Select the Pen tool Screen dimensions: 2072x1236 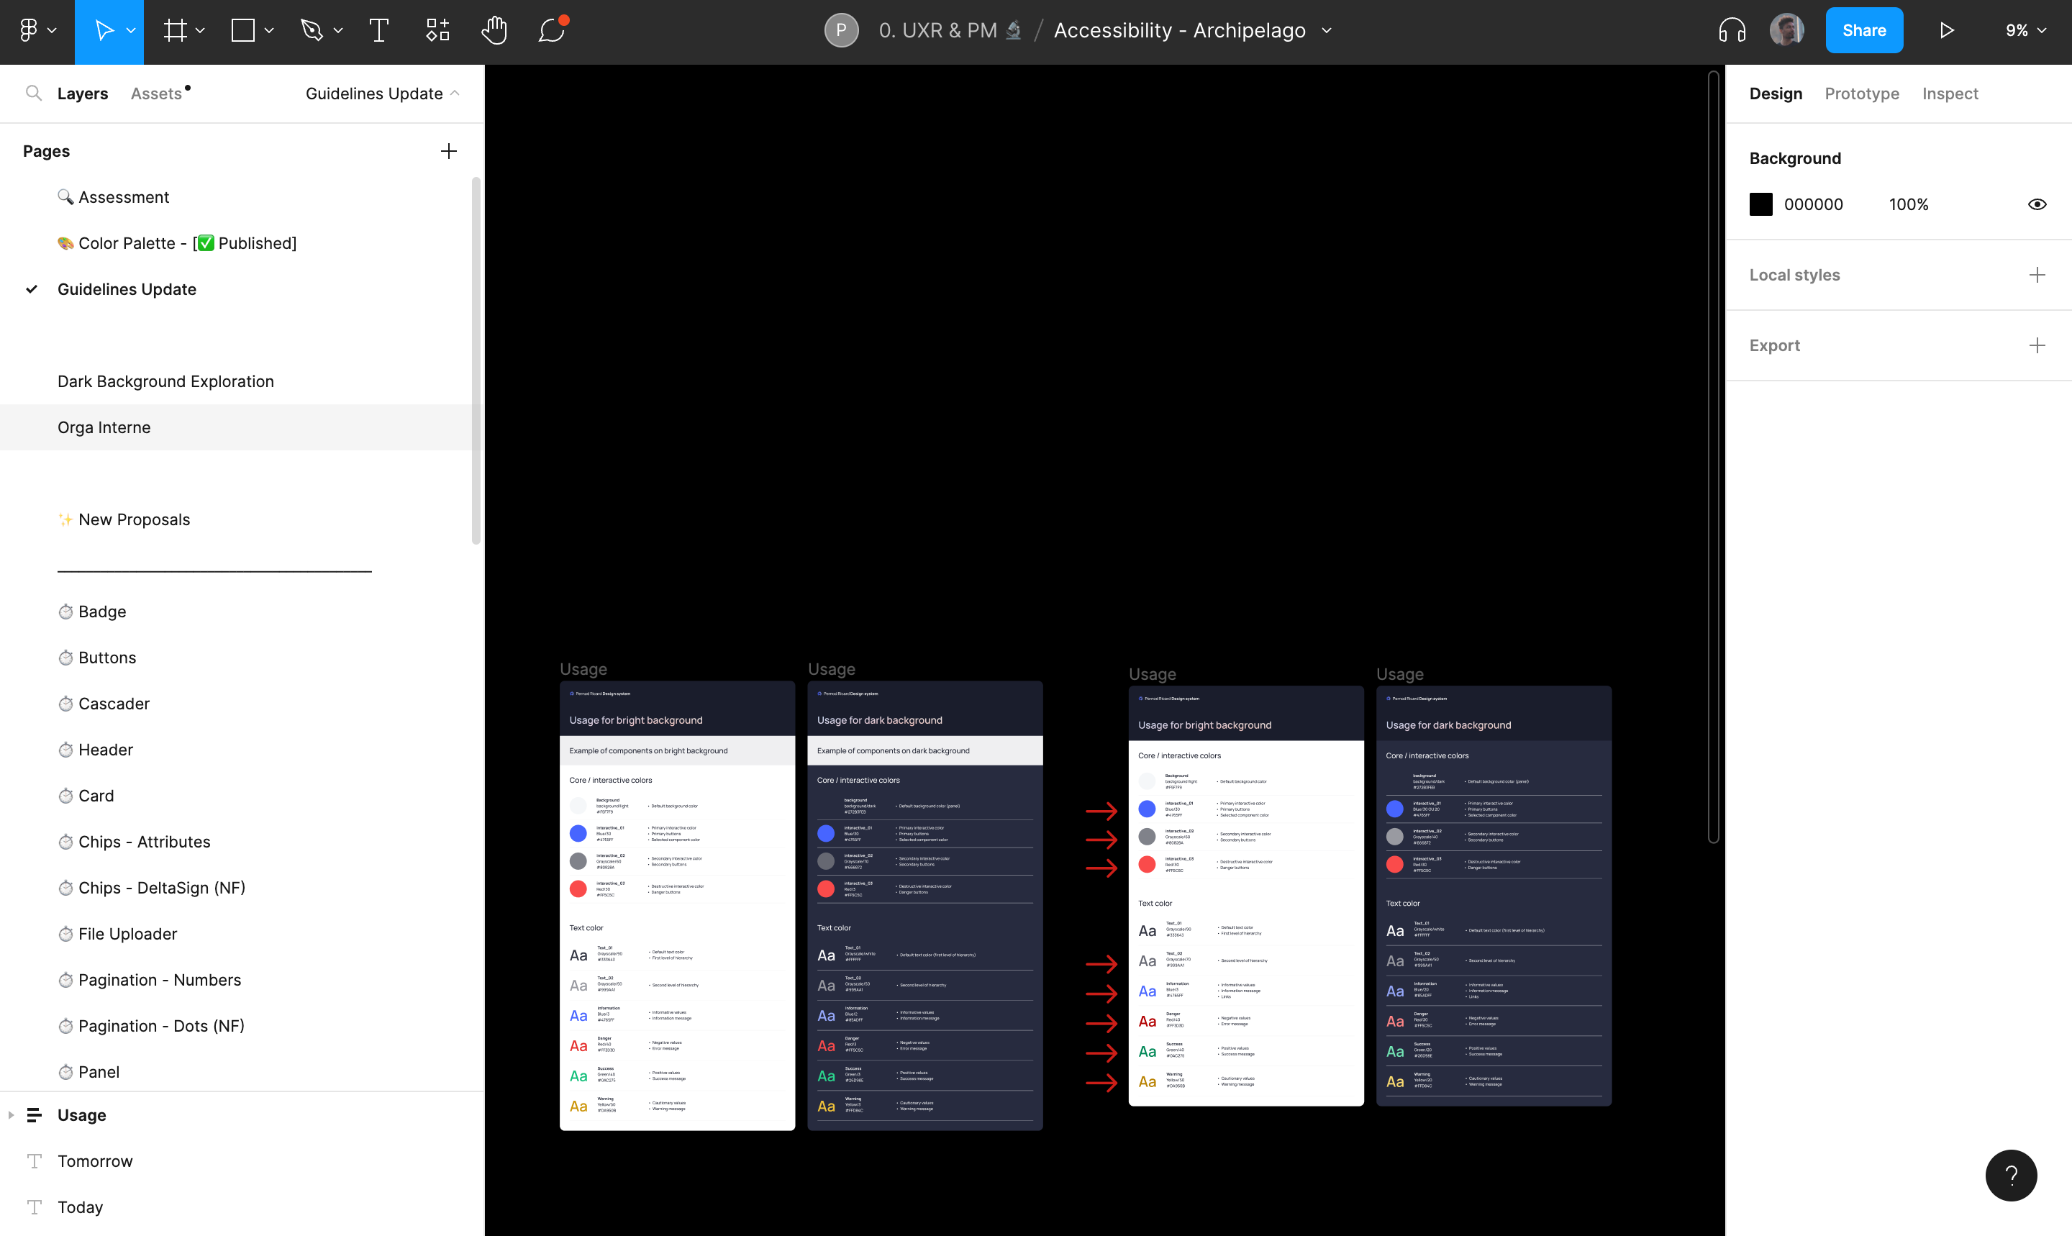click(x=312, y=31)
